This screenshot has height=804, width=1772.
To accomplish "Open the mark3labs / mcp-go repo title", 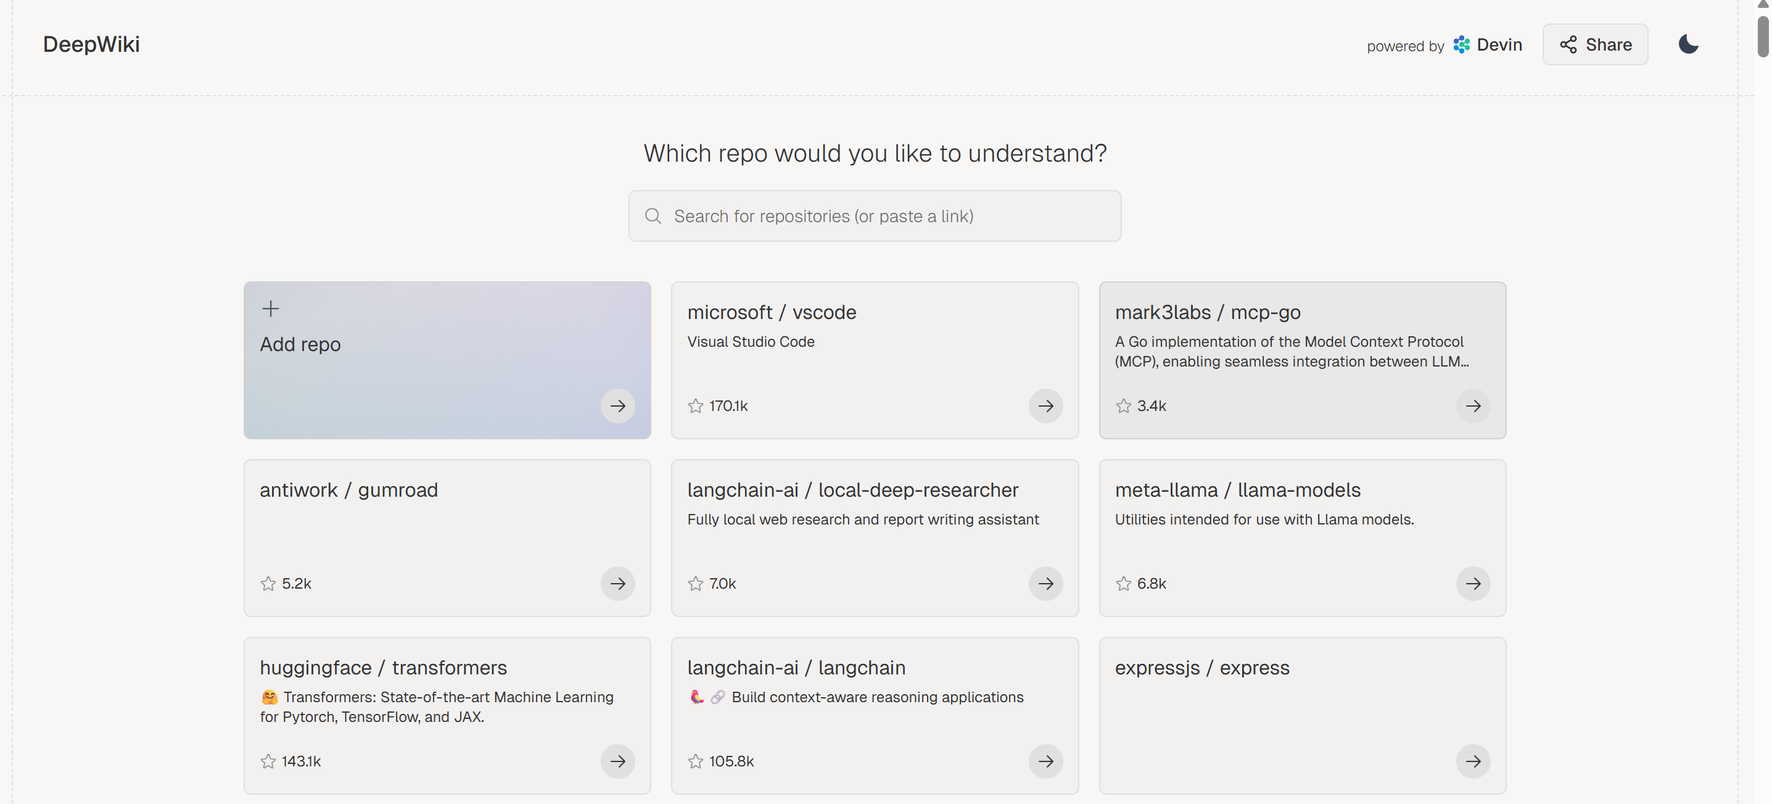I will [1207, 312].
